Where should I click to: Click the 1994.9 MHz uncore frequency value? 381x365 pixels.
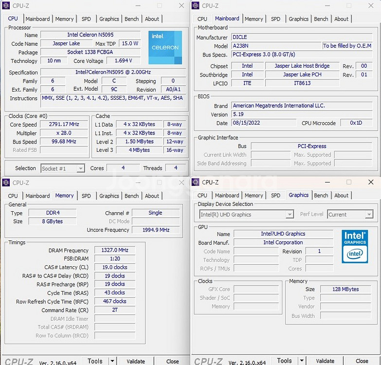pos(156,230)
